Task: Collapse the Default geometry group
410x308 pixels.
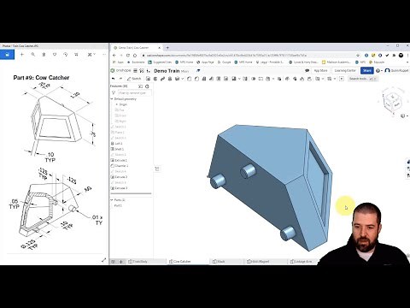Action: pyautogui.click(x=112, y=99)
